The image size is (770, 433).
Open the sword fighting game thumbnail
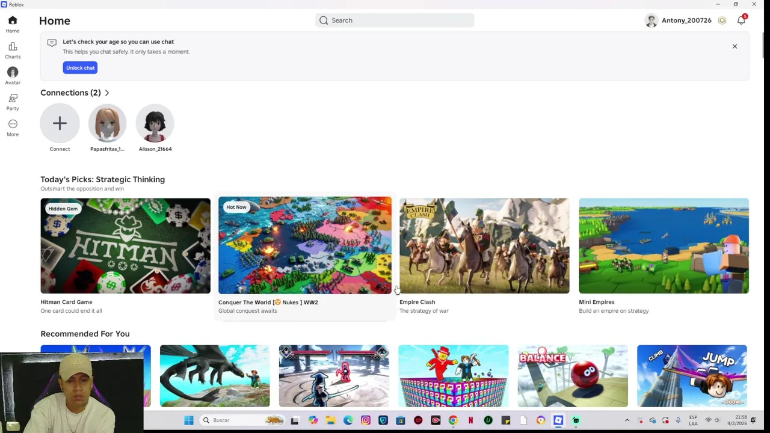click(334, 376)
